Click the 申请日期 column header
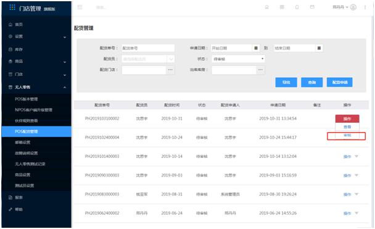375x229 pixels. [278, 105]
